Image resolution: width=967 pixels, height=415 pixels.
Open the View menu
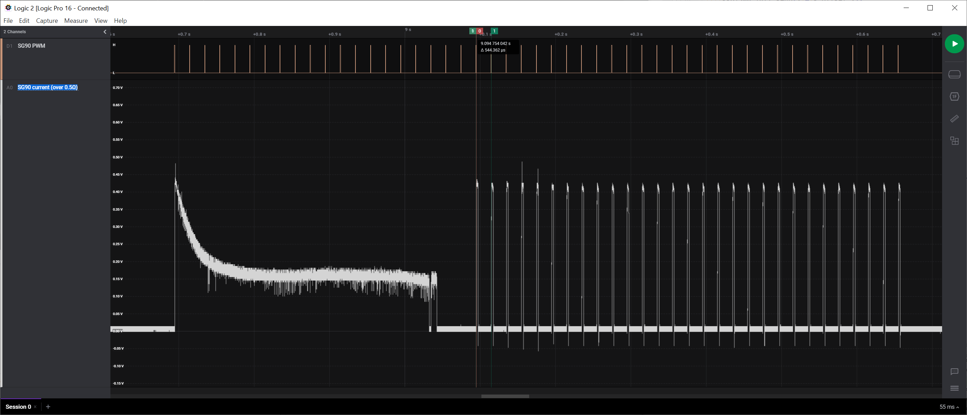101,21
